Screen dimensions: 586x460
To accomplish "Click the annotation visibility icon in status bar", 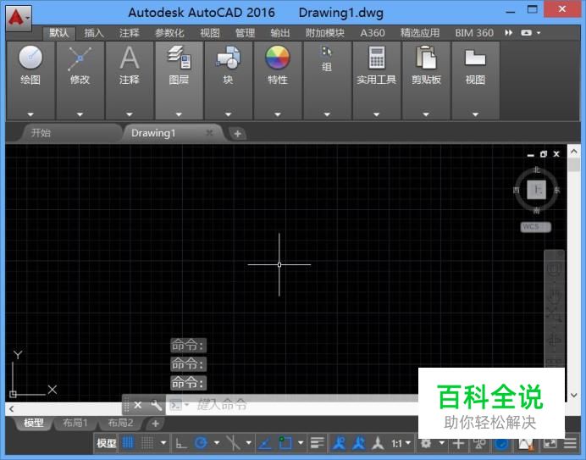I will coord(340,443).
